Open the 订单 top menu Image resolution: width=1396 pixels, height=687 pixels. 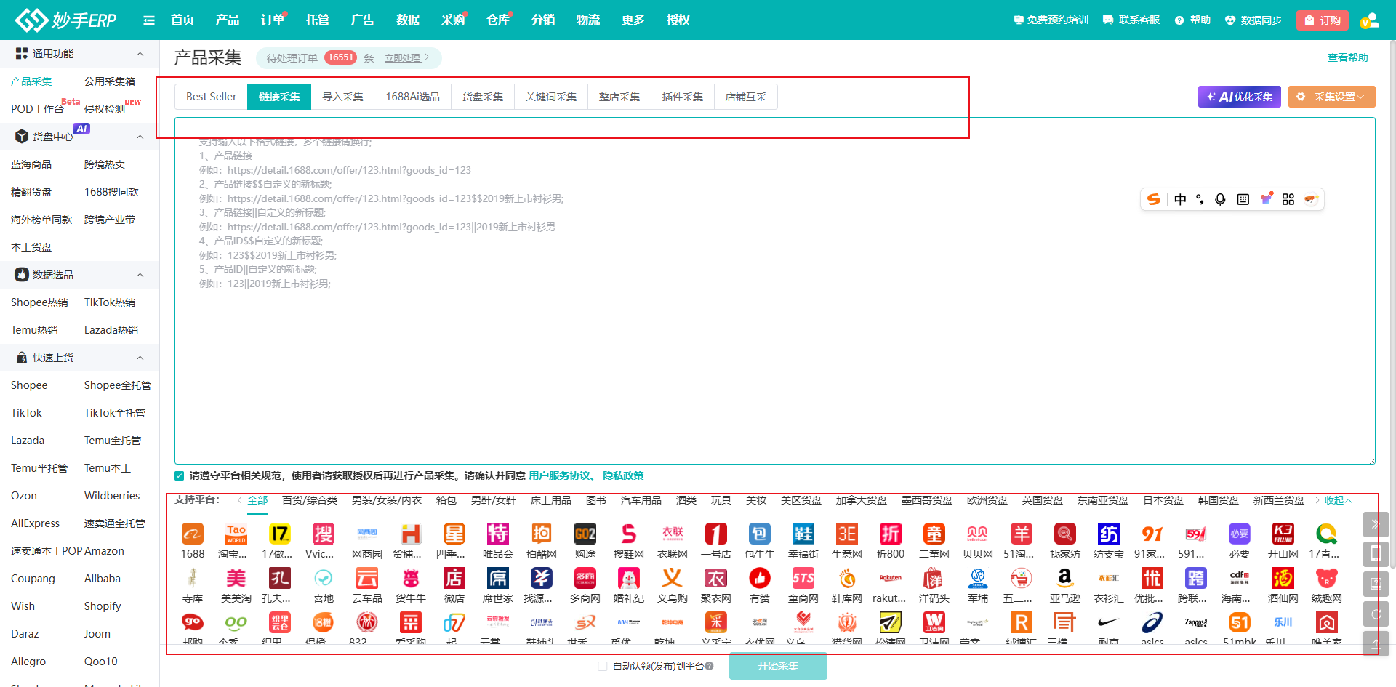pyautogui.click(x=273, y=20)
